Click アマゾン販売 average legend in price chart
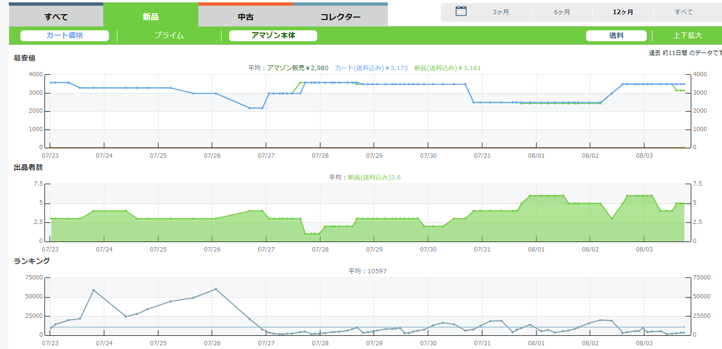 [x=297, y=68]
